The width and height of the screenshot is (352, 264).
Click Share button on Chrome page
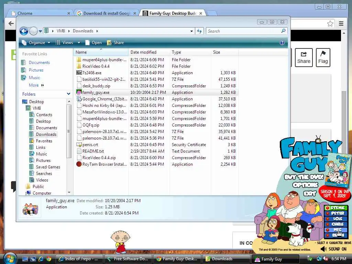(304, 57)
